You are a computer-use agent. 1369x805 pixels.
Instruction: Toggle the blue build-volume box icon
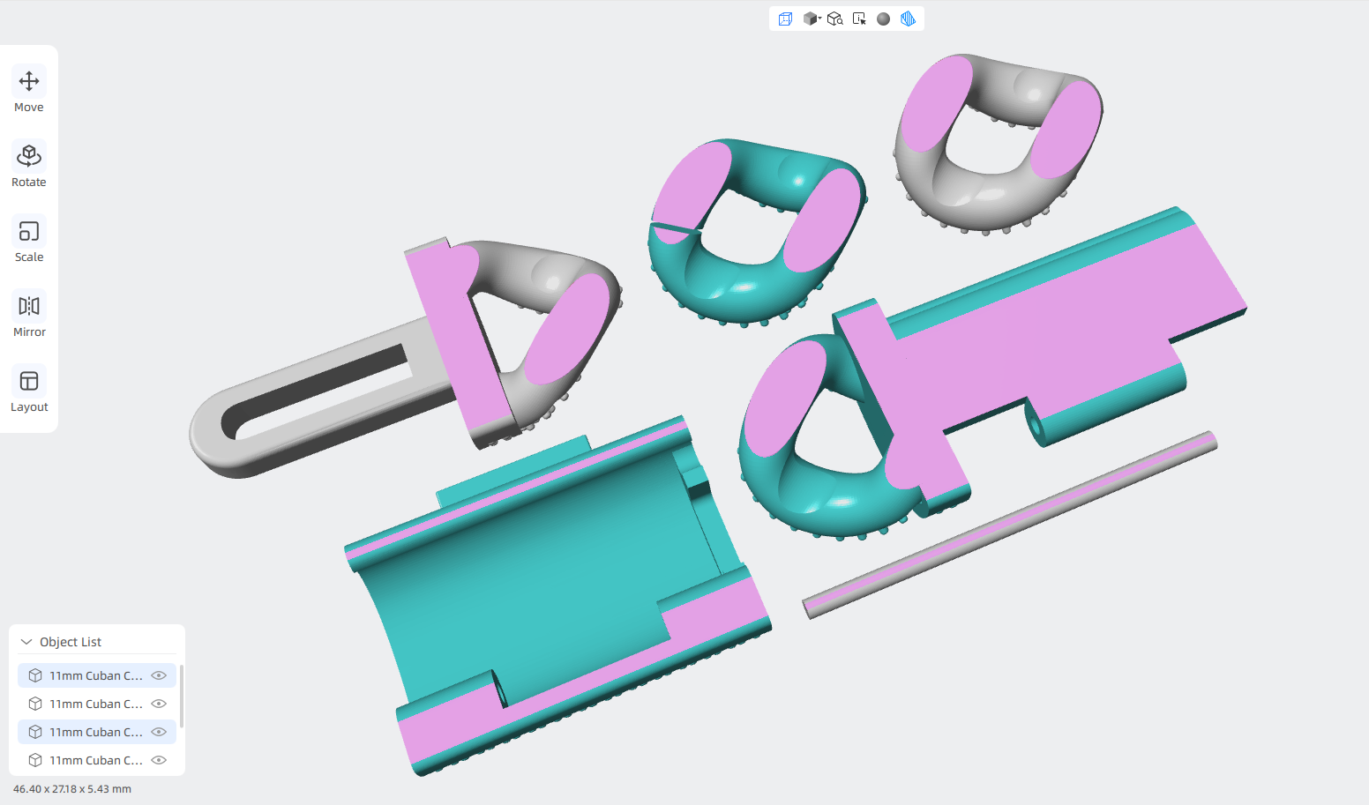pos(785,19)
